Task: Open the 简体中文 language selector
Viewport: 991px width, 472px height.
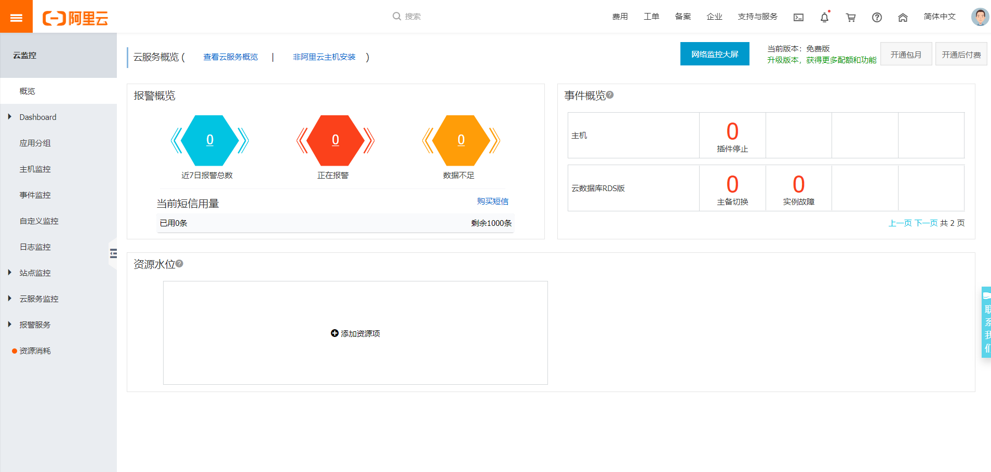Action: pos(940,17)
